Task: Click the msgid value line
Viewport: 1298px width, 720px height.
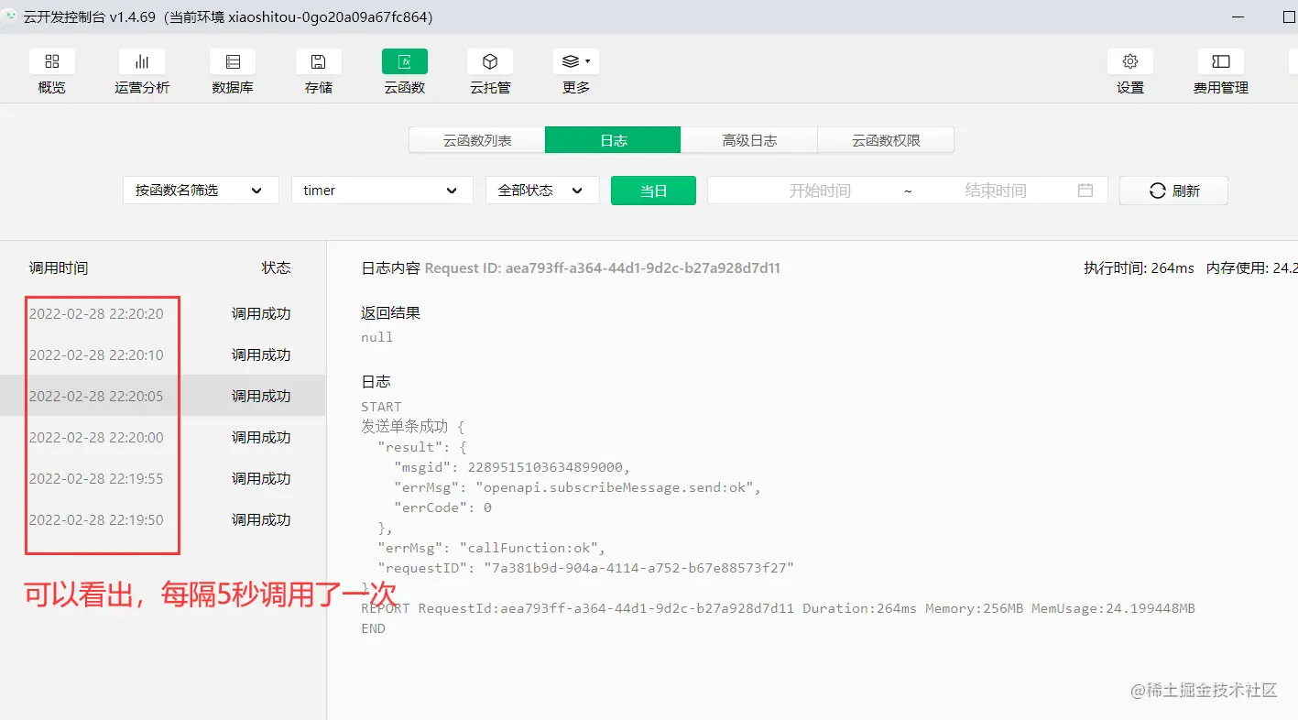Action: coord(512,466)
